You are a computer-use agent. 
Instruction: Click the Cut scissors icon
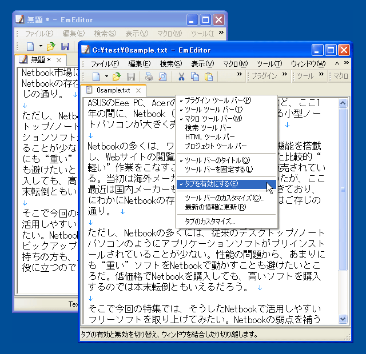[x=181, y=77]
